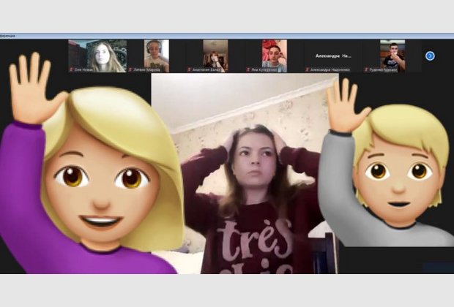This screenshot has width=454, height=307.
Task: Select Анастасия participant thumbnail
Action: (x=215, y=56)
